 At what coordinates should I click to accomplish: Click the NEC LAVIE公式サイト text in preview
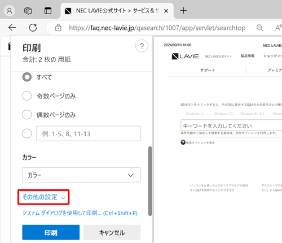click(218, 57)
